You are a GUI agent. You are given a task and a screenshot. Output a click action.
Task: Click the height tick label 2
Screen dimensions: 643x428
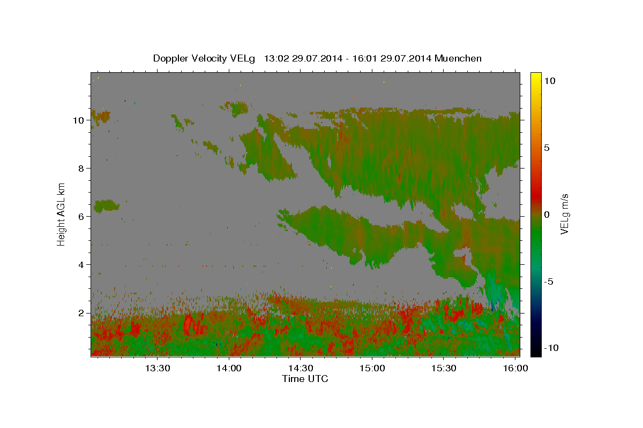pos(81,313)
